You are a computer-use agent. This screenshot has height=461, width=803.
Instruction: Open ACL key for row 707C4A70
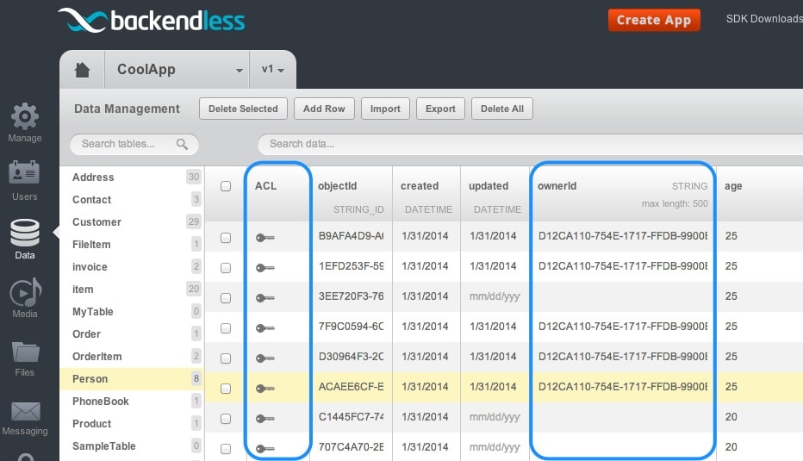pos(265,449)
